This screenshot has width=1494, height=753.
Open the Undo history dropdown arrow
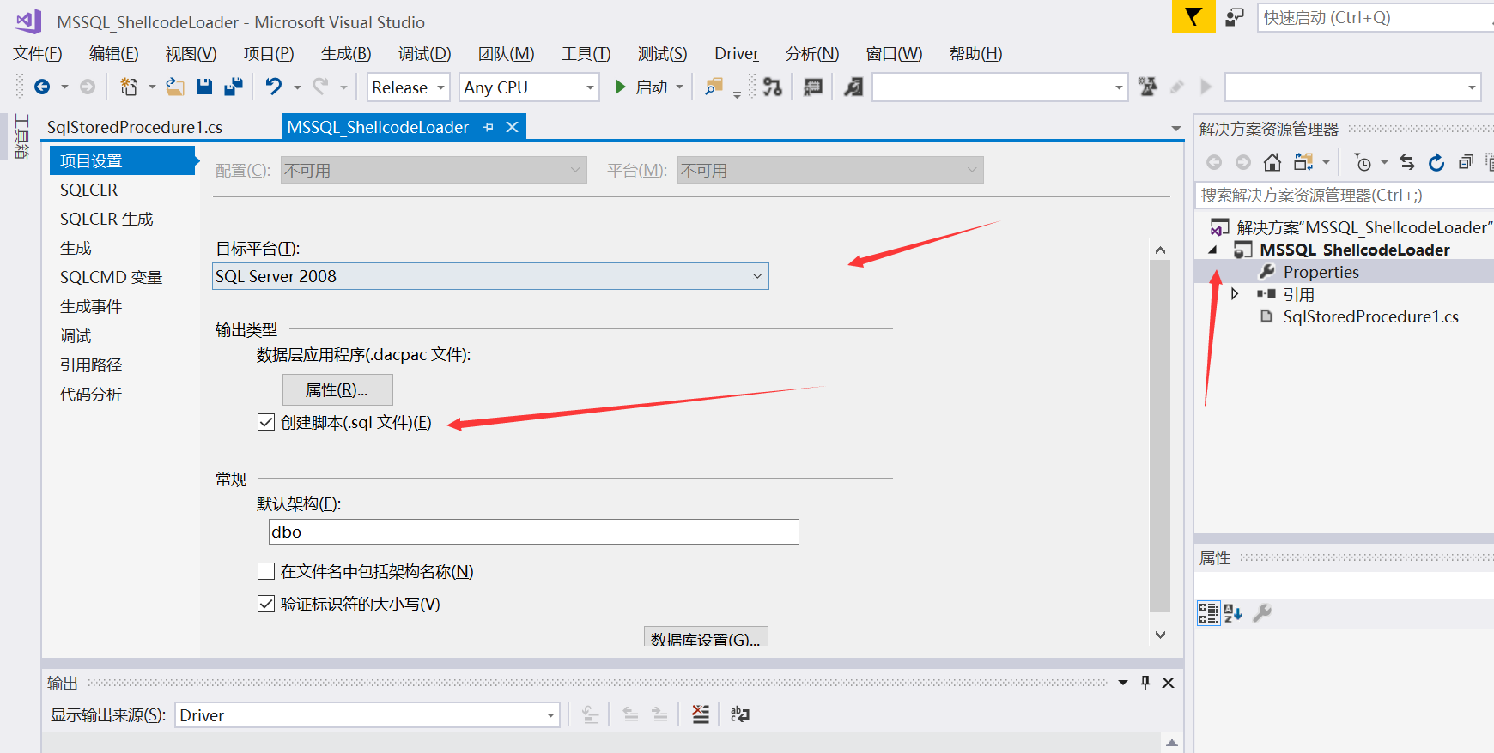(x=297, y=87)
